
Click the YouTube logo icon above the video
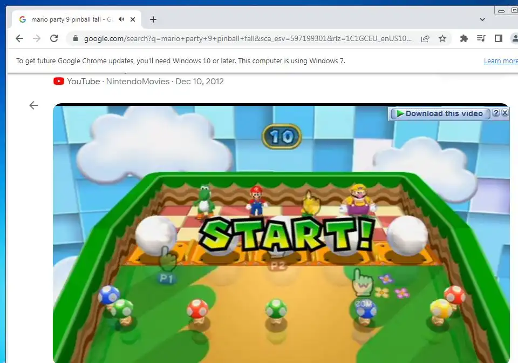pos(59,82)
